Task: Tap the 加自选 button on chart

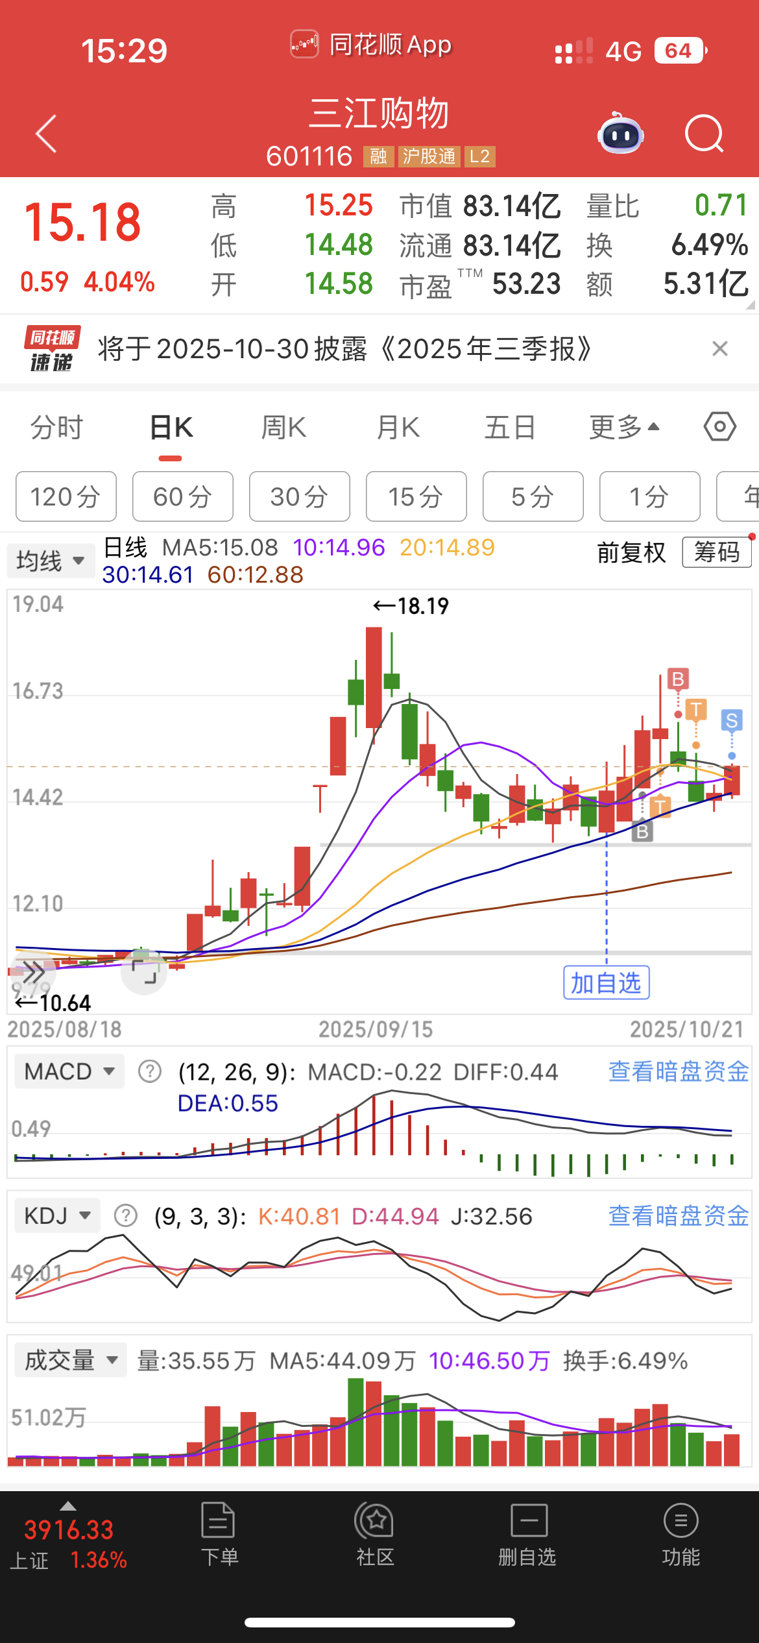Action: [x=607, y=982]
